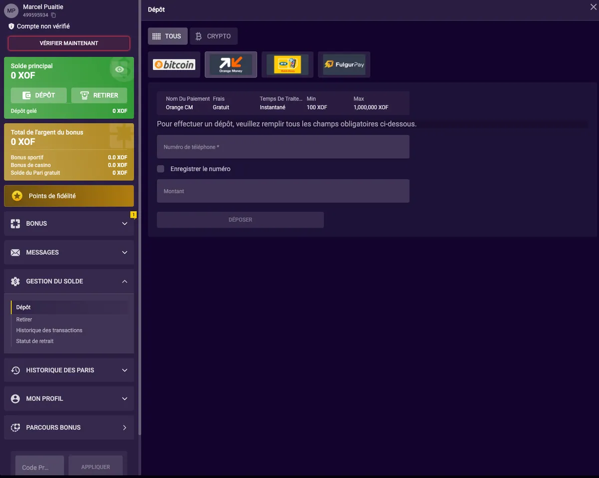
Task: Select the Orange Money payment method
Action: pyautogui.click(x=231, y=64)
